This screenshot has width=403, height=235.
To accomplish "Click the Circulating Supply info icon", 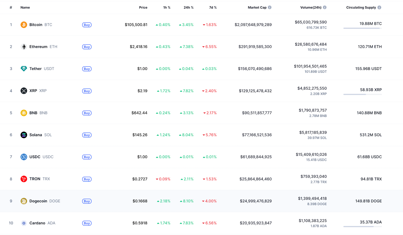I will [379, 8].
